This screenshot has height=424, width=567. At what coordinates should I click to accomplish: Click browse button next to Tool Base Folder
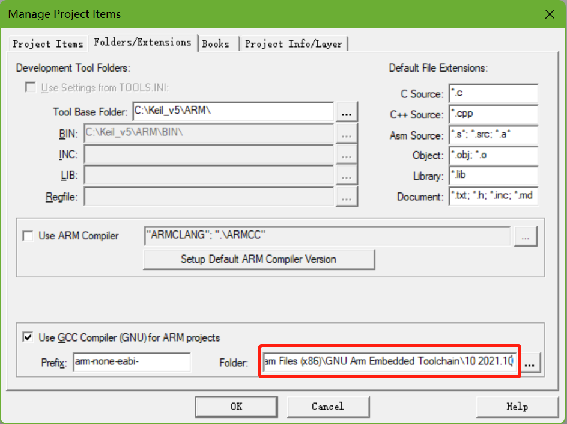pos(346,112)
